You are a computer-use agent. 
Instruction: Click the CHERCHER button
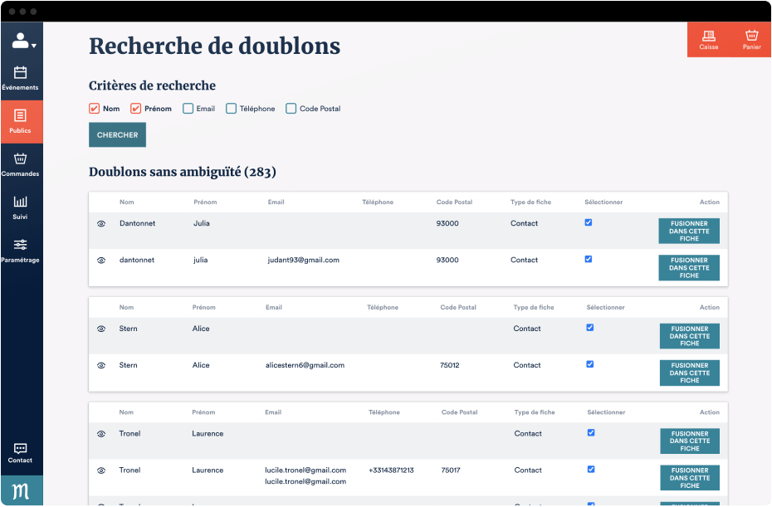[x=116, y=134]
